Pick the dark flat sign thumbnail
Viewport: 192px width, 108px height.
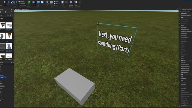[3, 46]
